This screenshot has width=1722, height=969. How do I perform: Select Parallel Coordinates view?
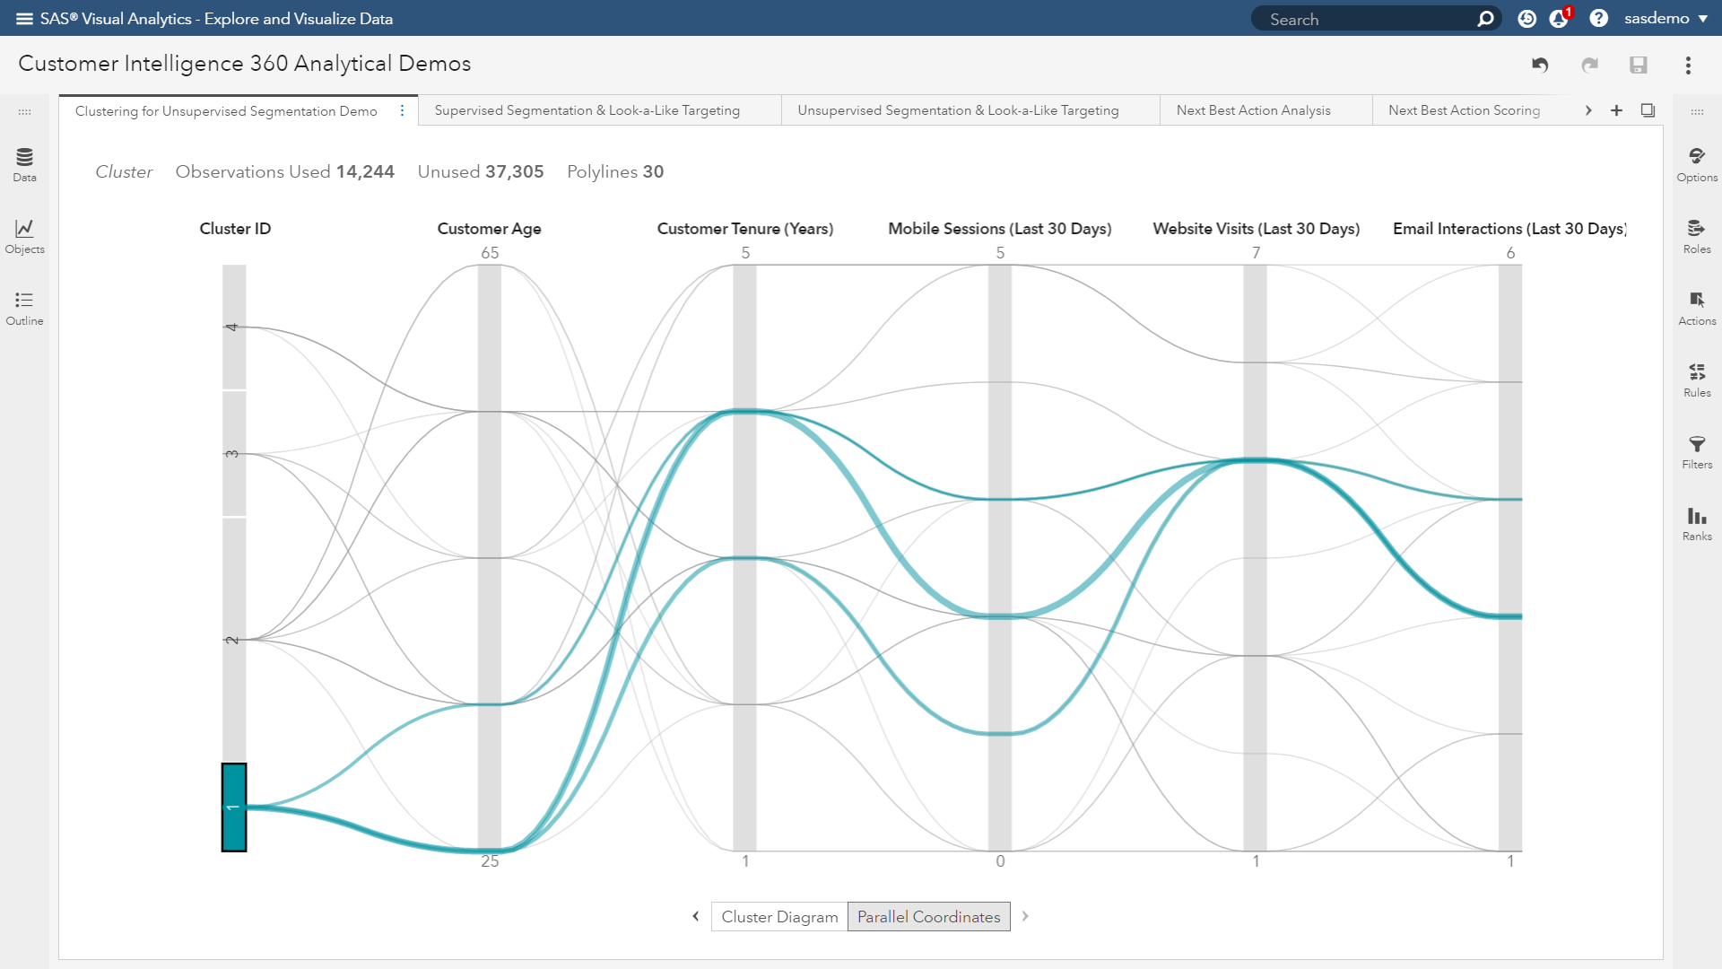(928, 916)
